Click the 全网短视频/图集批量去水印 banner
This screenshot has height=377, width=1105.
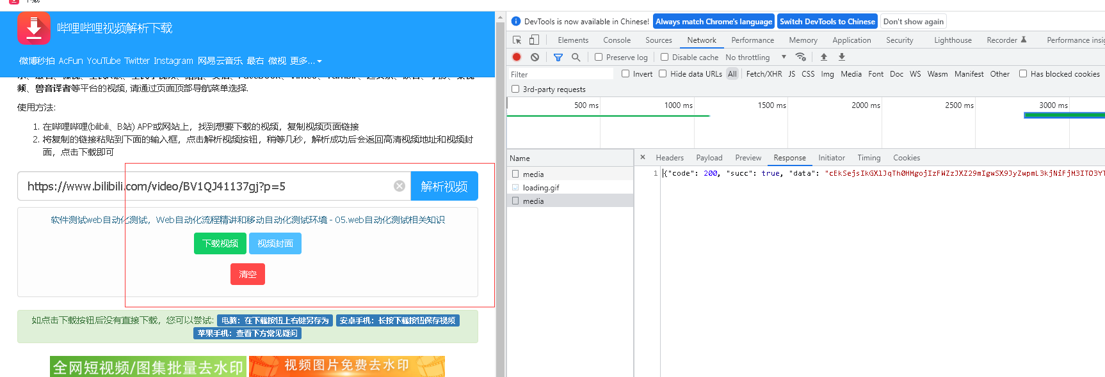coord(148,367)
